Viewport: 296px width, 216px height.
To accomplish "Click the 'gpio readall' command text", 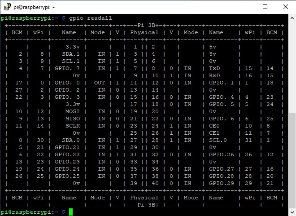I will click(x=91, y=18).
